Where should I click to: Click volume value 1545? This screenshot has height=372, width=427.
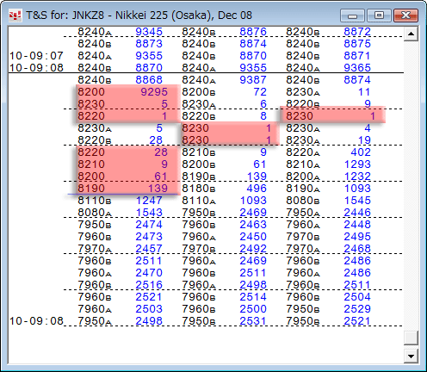(357, 201)
